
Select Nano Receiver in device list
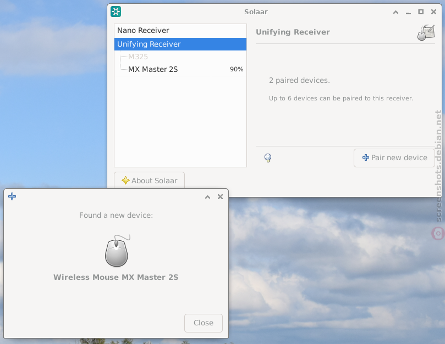click(x=180, y=31)
